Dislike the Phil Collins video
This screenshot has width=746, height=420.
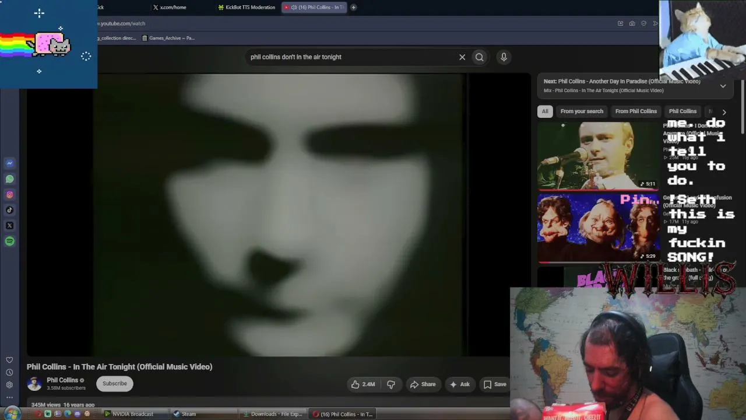pyautogui.click(x=391, y=384)
